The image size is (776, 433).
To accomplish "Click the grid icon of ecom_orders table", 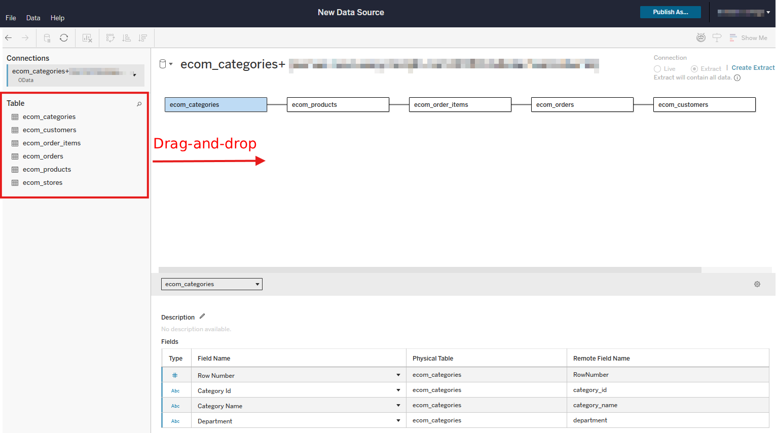I will [15, 156].
